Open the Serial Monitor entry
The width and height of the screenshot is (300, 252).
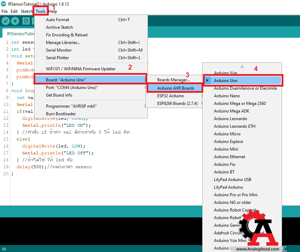click(91, 50)
